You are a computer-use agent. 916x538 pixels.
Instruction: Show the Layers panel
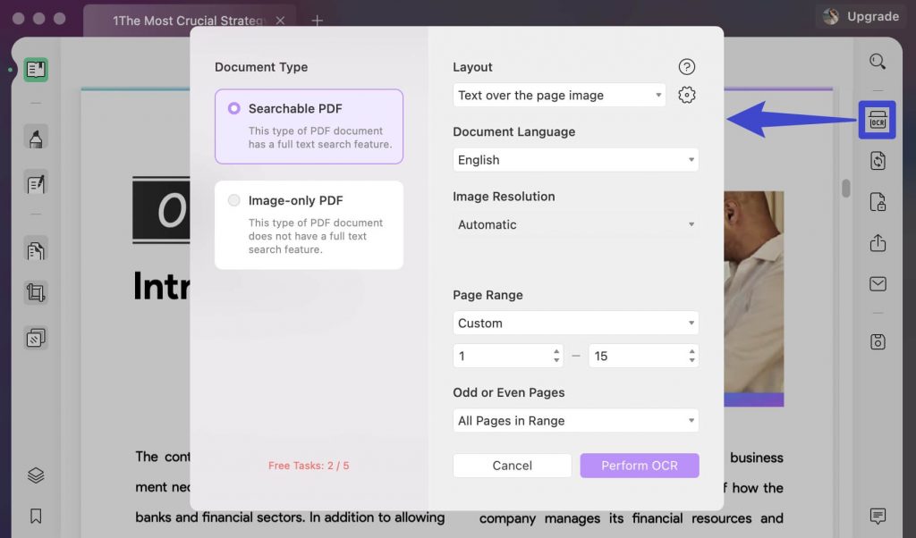36,476
